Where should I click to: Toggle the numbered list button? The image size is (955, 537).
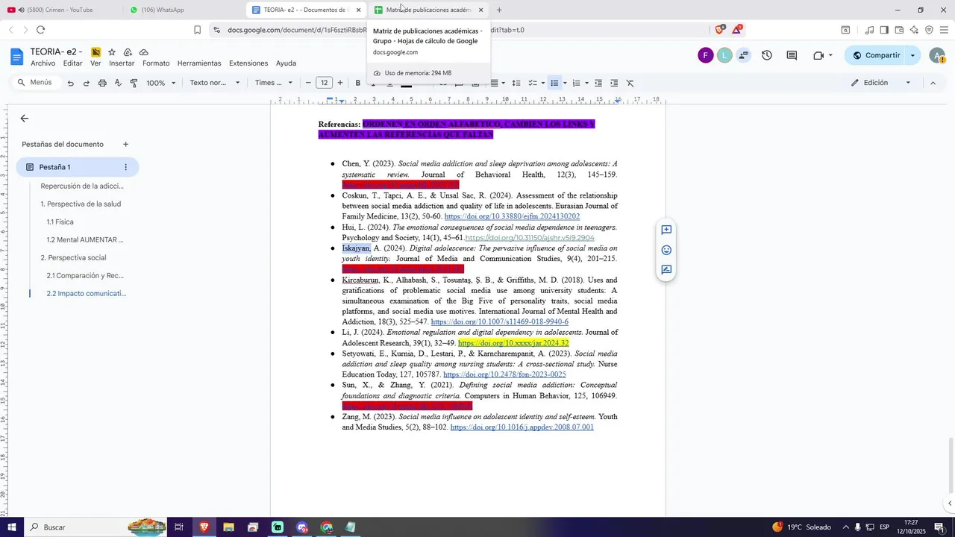(x=576, y=83)
